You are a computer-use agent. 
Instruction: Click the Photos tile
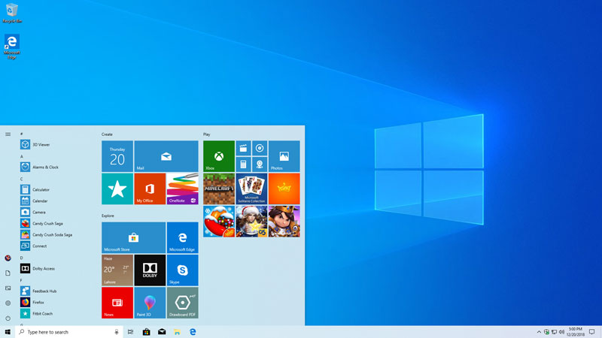pos(284,156)
